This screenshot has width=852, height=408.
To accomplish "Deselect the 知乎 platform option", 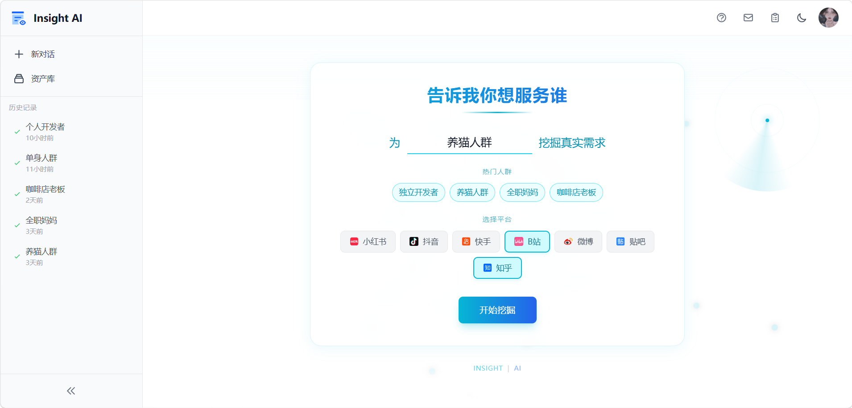I will [x=497, y=268].
